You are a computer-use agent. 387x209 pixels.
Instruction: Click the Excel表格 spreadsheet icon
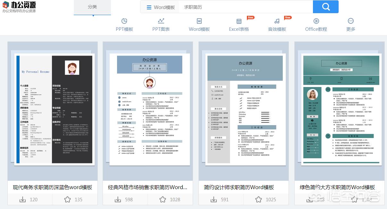(239, 21)
